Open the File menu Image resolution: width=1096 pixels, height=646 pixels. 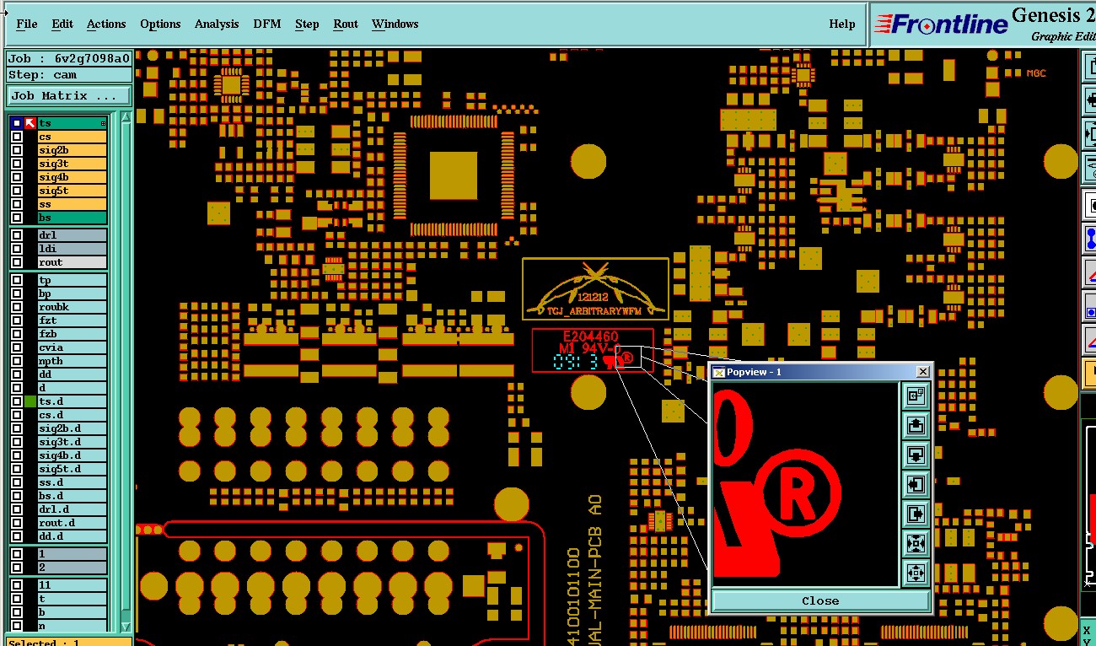point(27,24)
